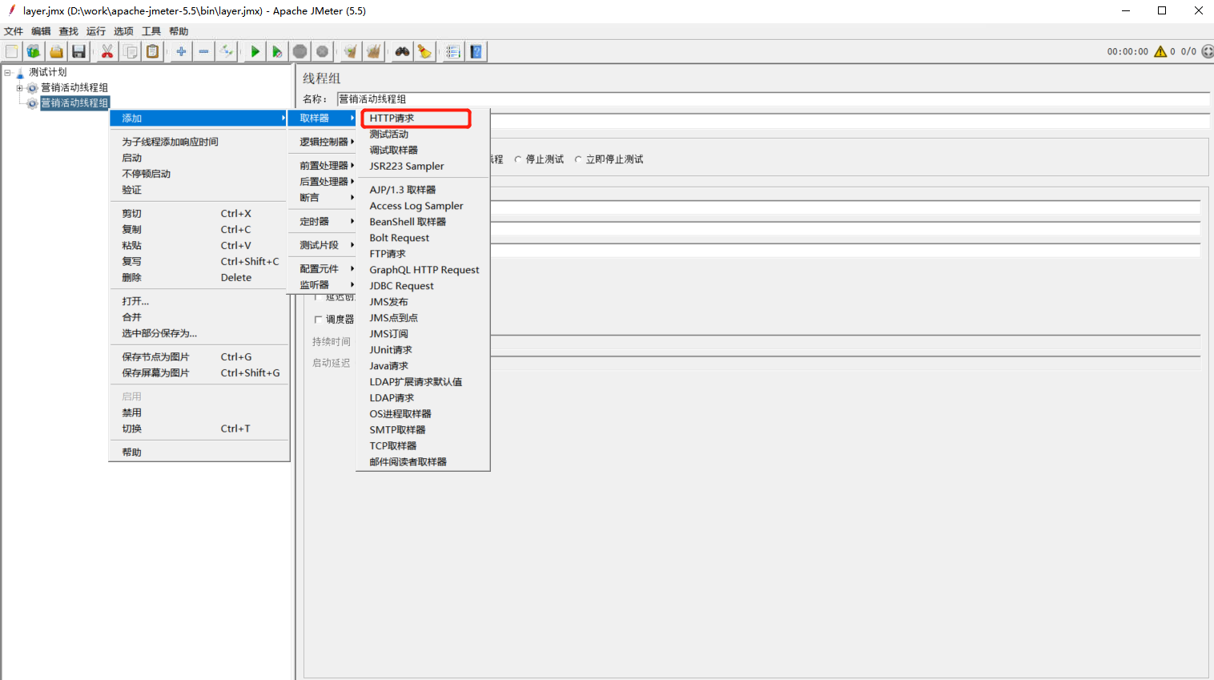The height and width of the screenshot is (680, 1214).
Task: Click the Collapse All minus icon
Action: click(x=204, y=51)
